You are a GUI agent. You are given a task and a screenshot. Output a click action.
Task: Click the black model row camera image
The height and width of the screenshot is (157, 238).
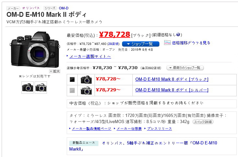(86, 80)
